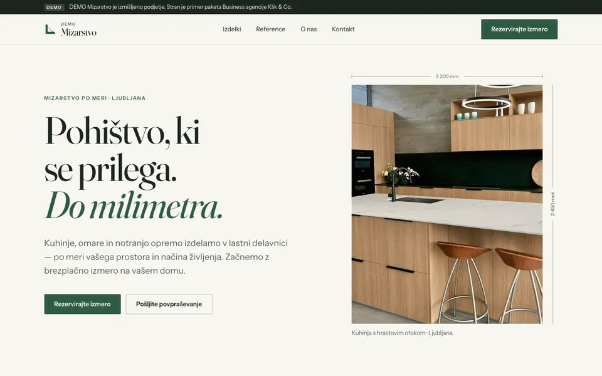This screenshot has height=376, width=602.
Task: Click the DEMO badge in top banner
Action: [54, 8]
